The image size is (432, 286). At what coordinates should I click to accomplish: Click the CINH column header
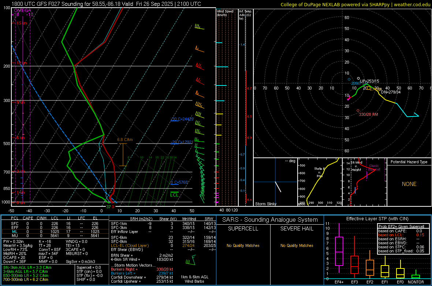[x=42, y=218]
